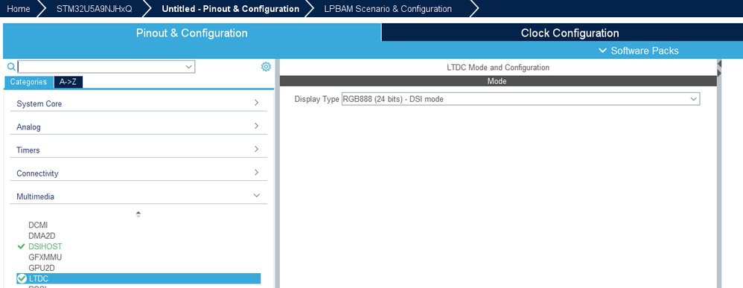Click the magnifier search icon

[11, 67]
